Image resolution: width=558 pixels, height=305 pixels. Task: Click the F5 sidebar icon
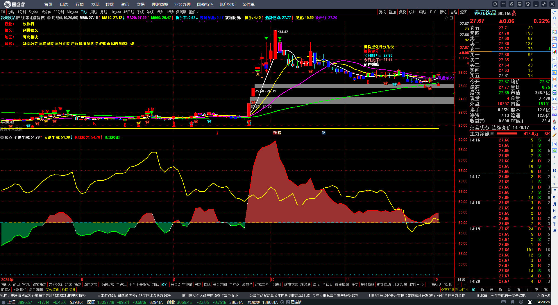[x=555, y=144]
